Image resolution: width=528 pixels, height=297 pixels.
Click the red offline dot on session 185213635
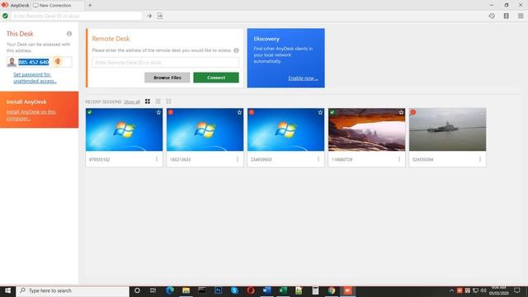point(171,112)
